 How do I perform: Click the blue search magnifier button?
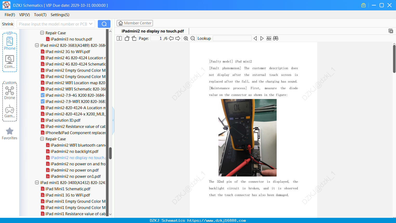tap(104, 24)
